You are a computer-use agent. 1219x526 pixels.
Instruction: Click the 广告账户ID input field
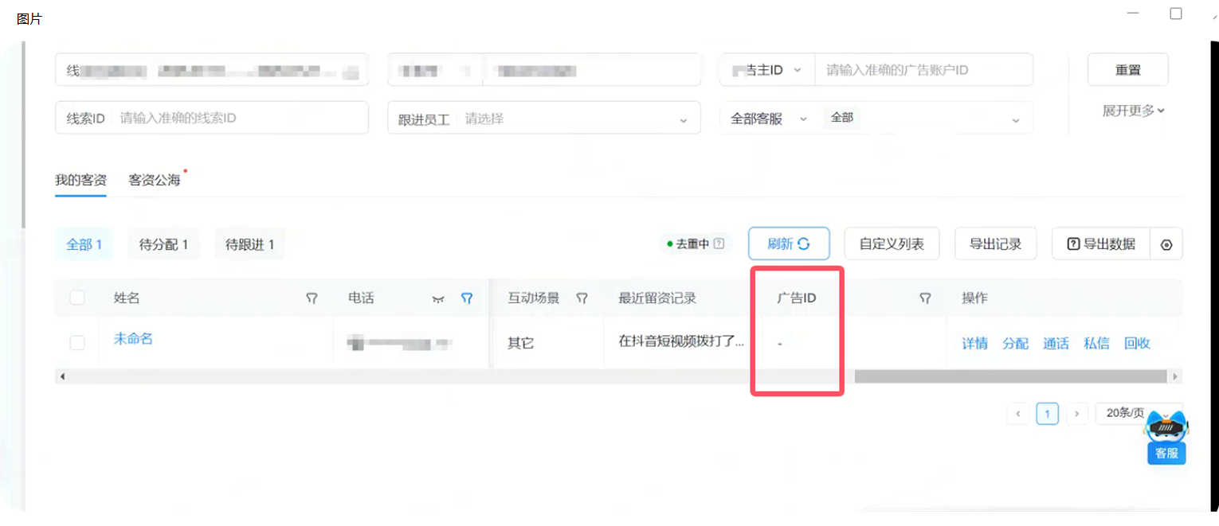[x=924, y=70]
